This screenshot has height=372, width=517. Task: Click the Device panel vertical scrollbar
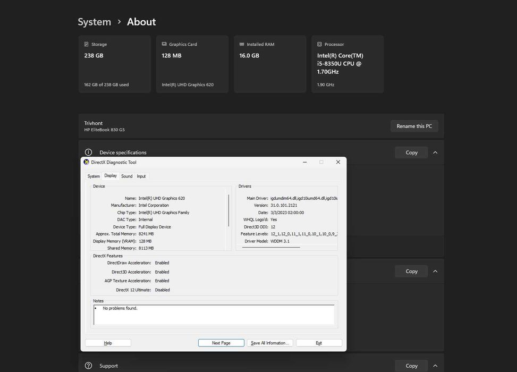click(x=228, y=210)
